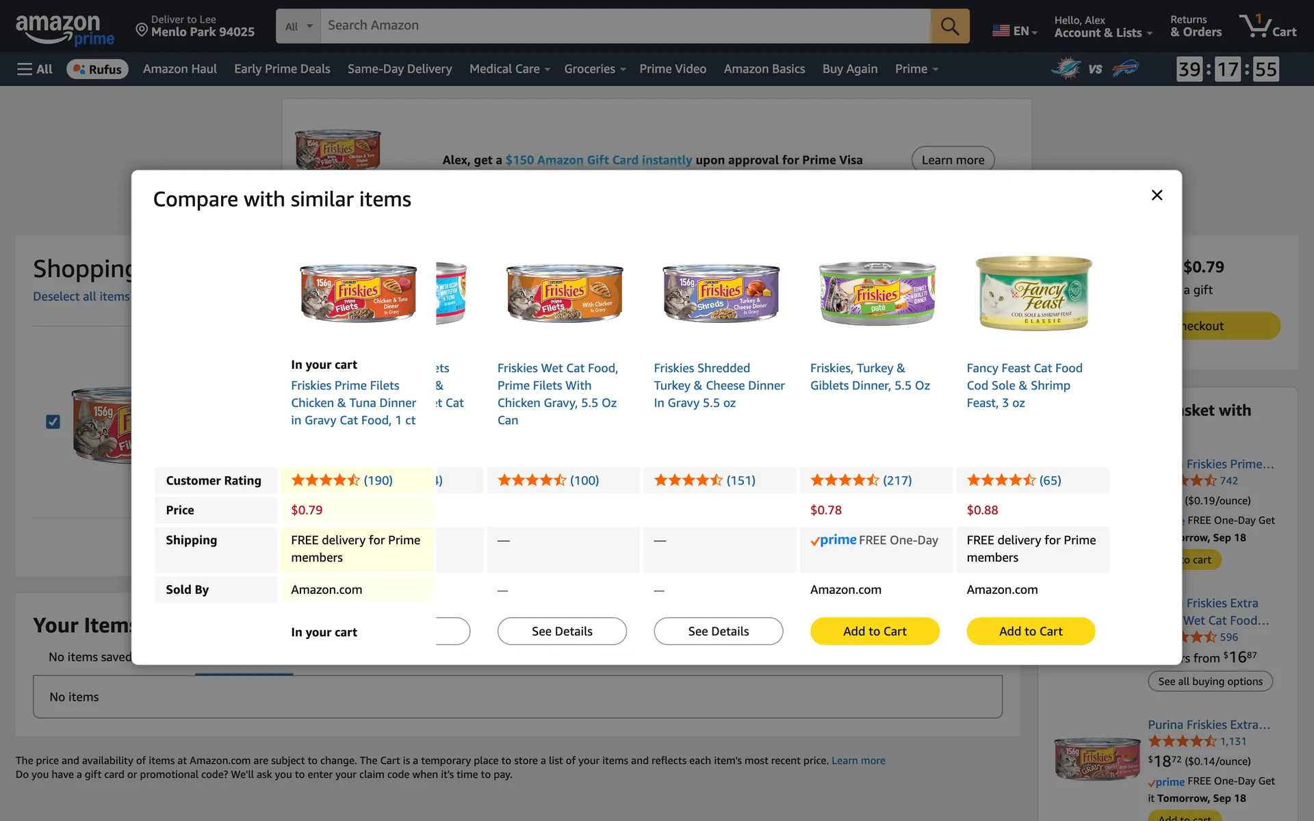
Task: Expand the Groceries menu
Action: 594,69
